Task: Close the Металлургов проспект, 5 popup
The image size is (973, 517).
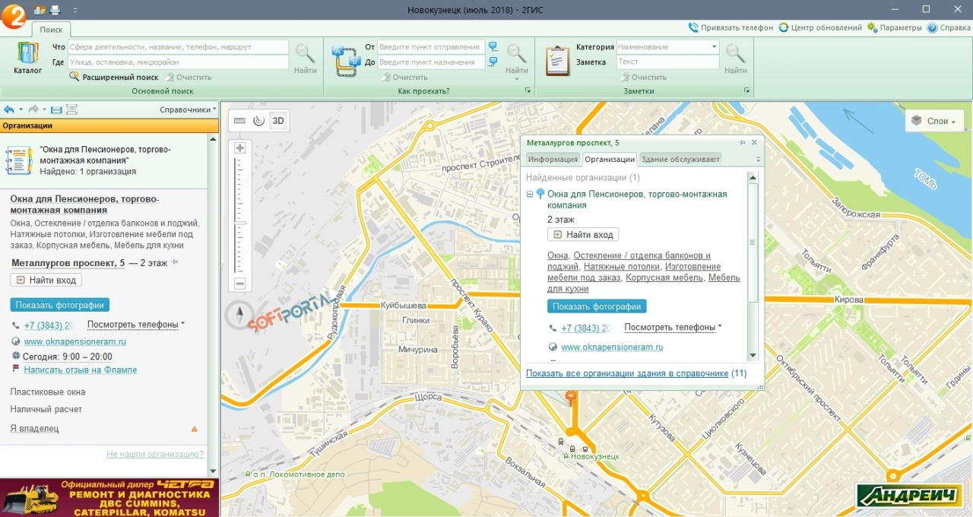Action: tap(755, 142)
